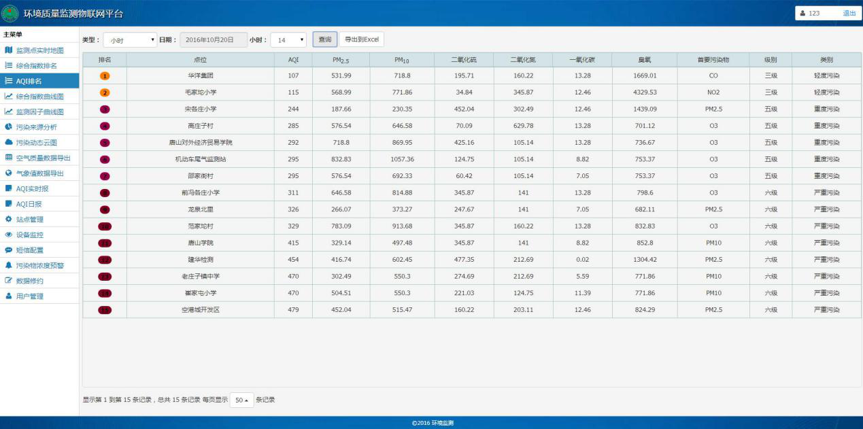This screenshot has height=429, width=863.
Task: Click the map icon for 监测点实时地图
Action: [x=9, y=50]
